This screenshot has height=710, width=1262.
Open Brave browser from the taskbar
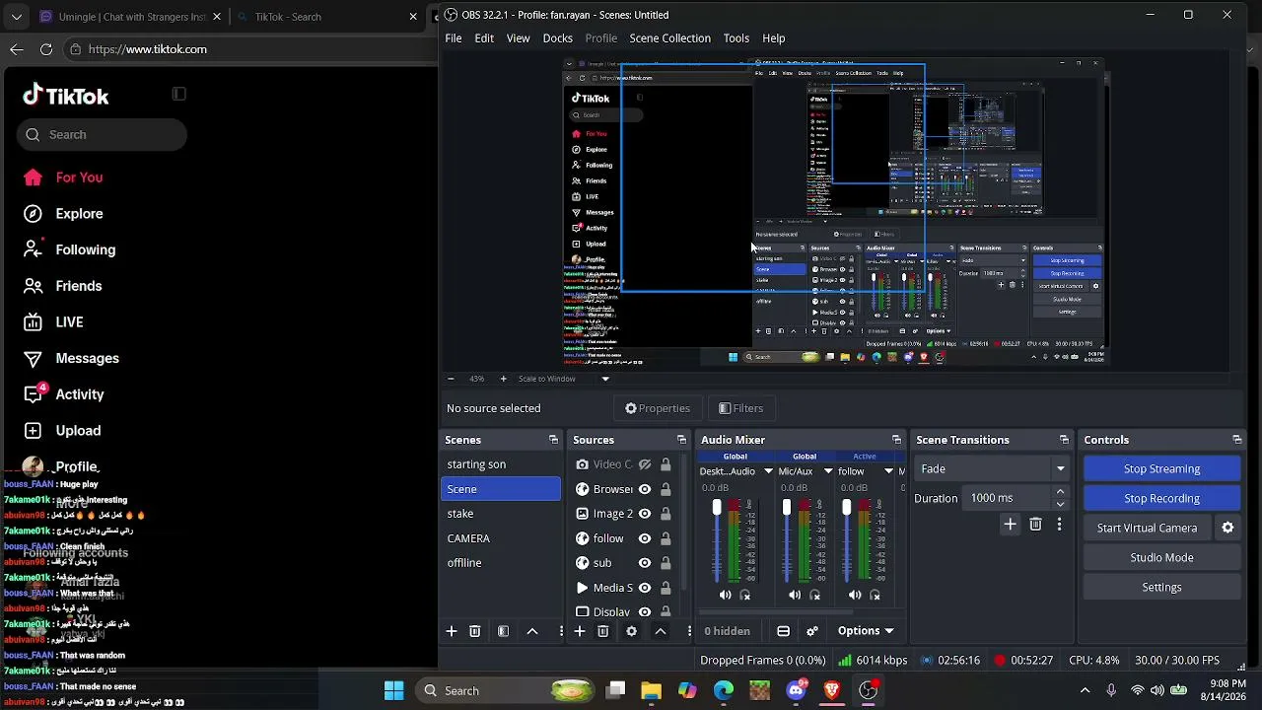(832, 690)
